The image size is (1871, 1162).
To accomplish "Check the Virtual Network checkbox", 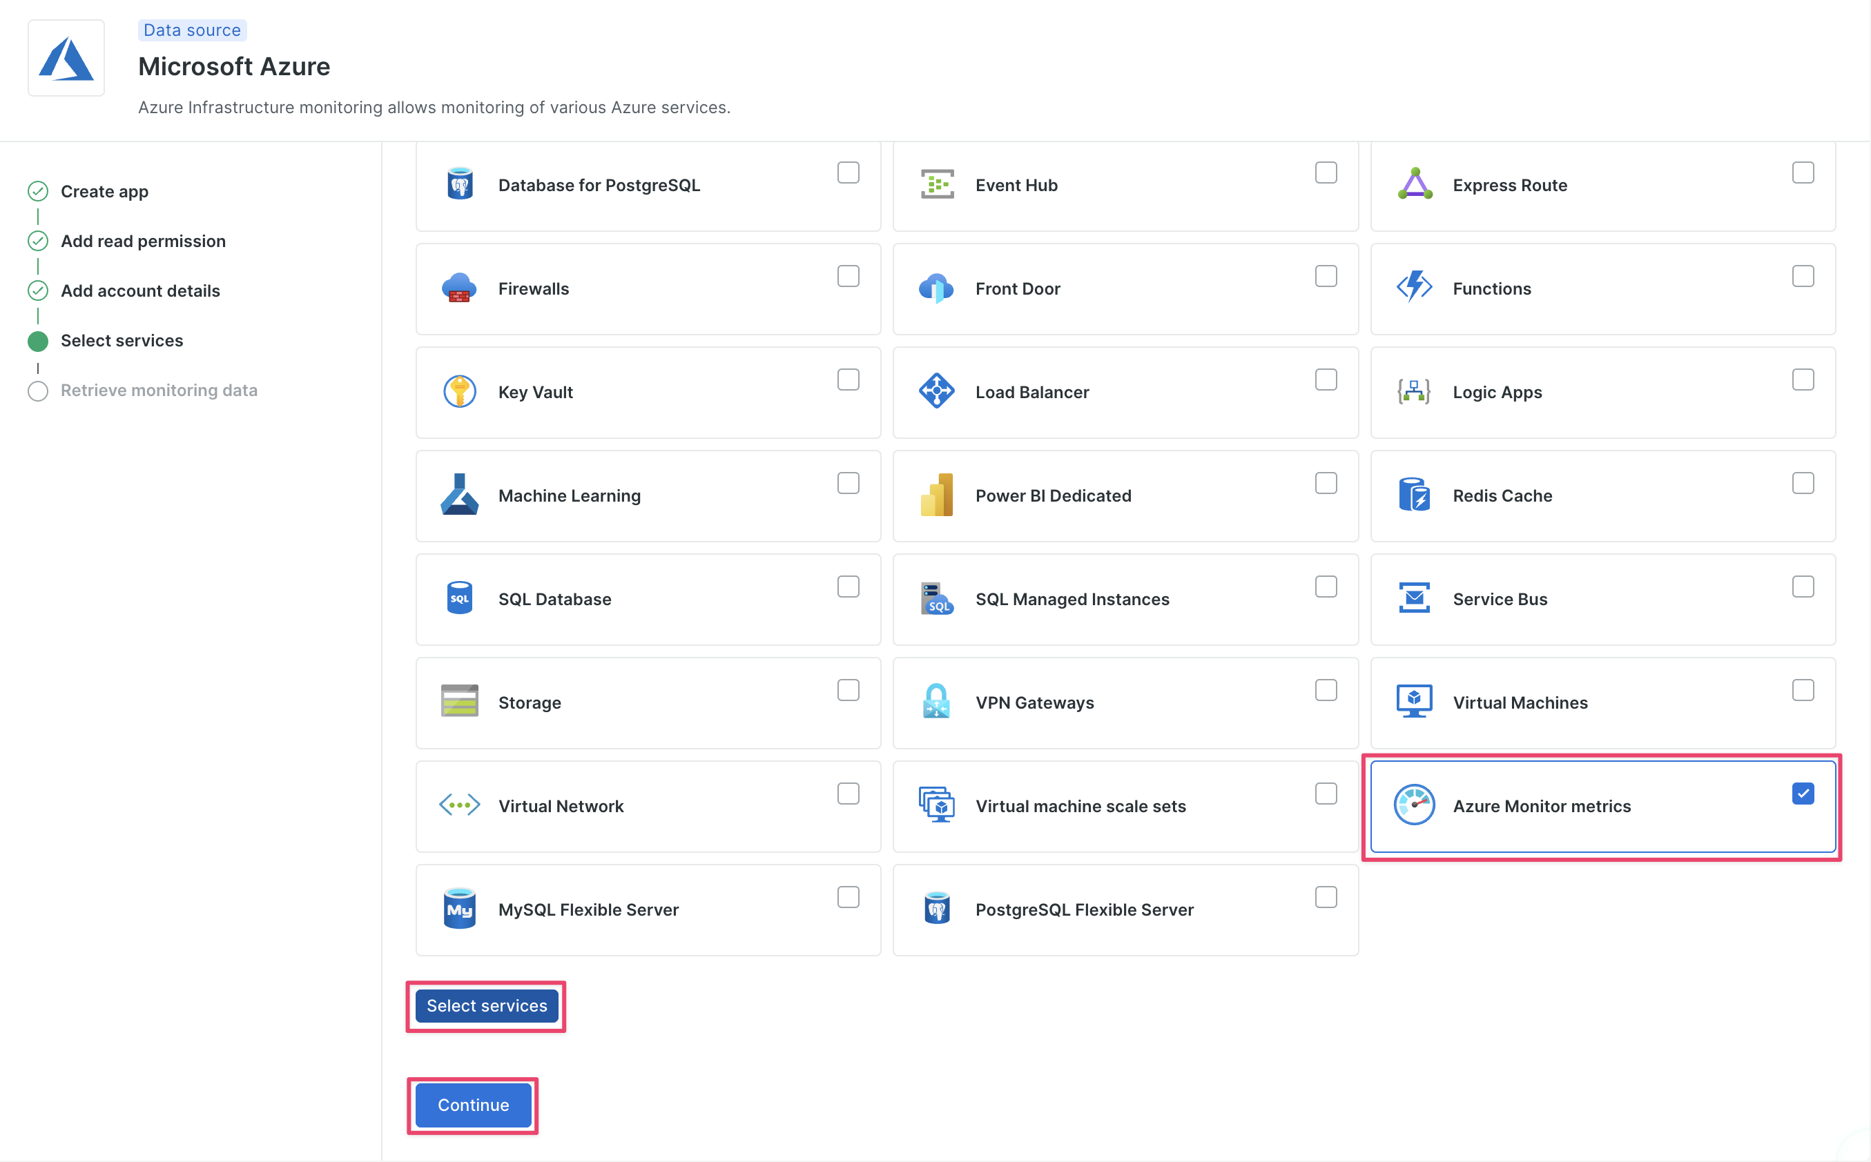I will (848, 793).
